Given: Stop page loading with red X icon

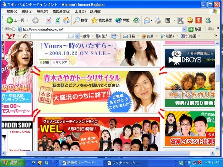Looking at the screenshot, I should click(x=48, y=20).
